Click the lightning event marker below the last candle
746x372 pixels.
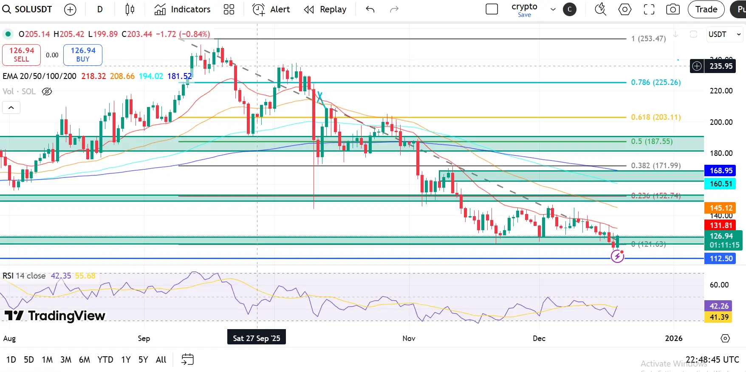pyautogui.click(x=617, y=256)
